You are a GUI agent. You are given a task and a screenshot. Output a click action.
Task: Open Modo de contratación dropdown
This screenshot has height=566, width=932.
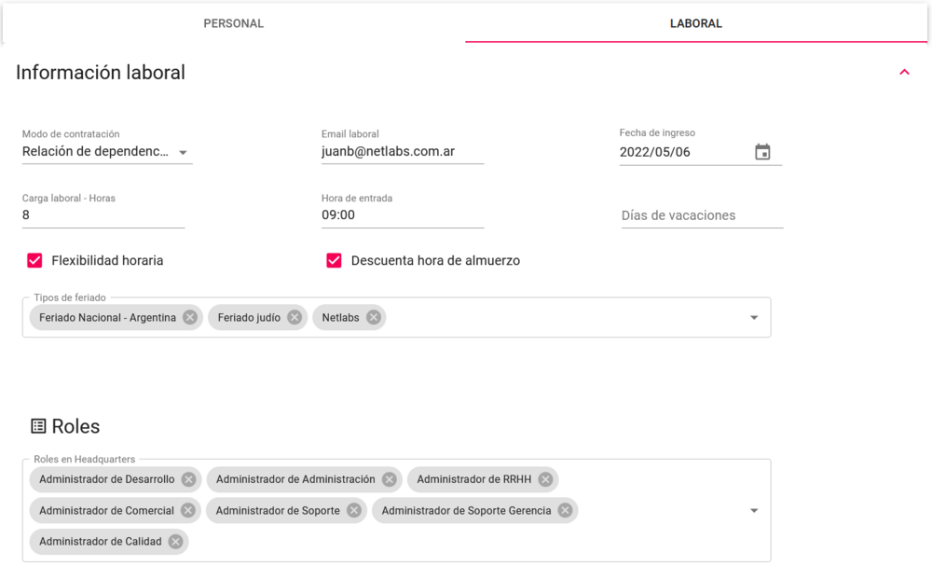(x=183, y=152)
